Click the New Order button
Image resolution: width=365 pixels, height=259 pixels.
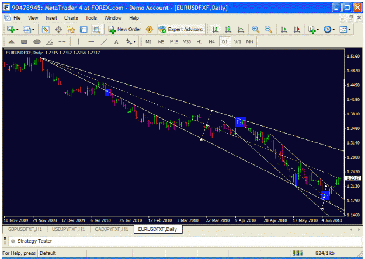click(124, 30)
